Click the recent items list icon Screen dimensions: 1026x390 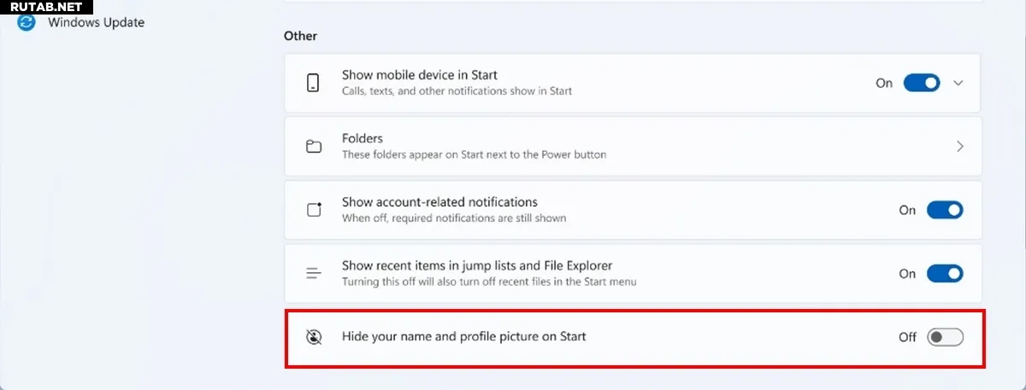click(314, 274)
